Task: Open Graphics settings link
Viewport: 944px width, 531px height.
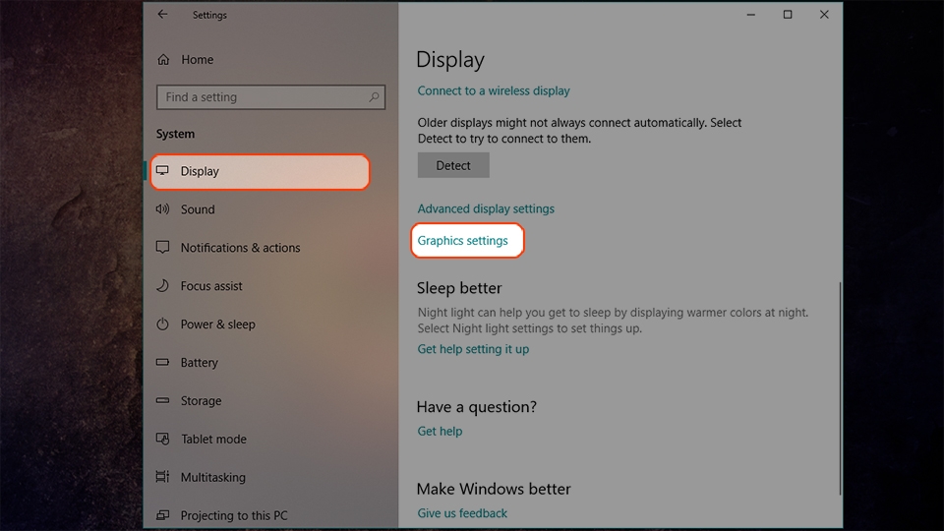Action: (x=462, y=240)
